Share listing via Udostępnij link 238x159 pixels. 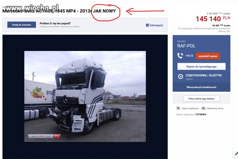coord(156,25)
